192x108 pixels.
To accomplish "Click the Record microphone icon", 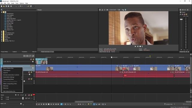I will (37, 104).
